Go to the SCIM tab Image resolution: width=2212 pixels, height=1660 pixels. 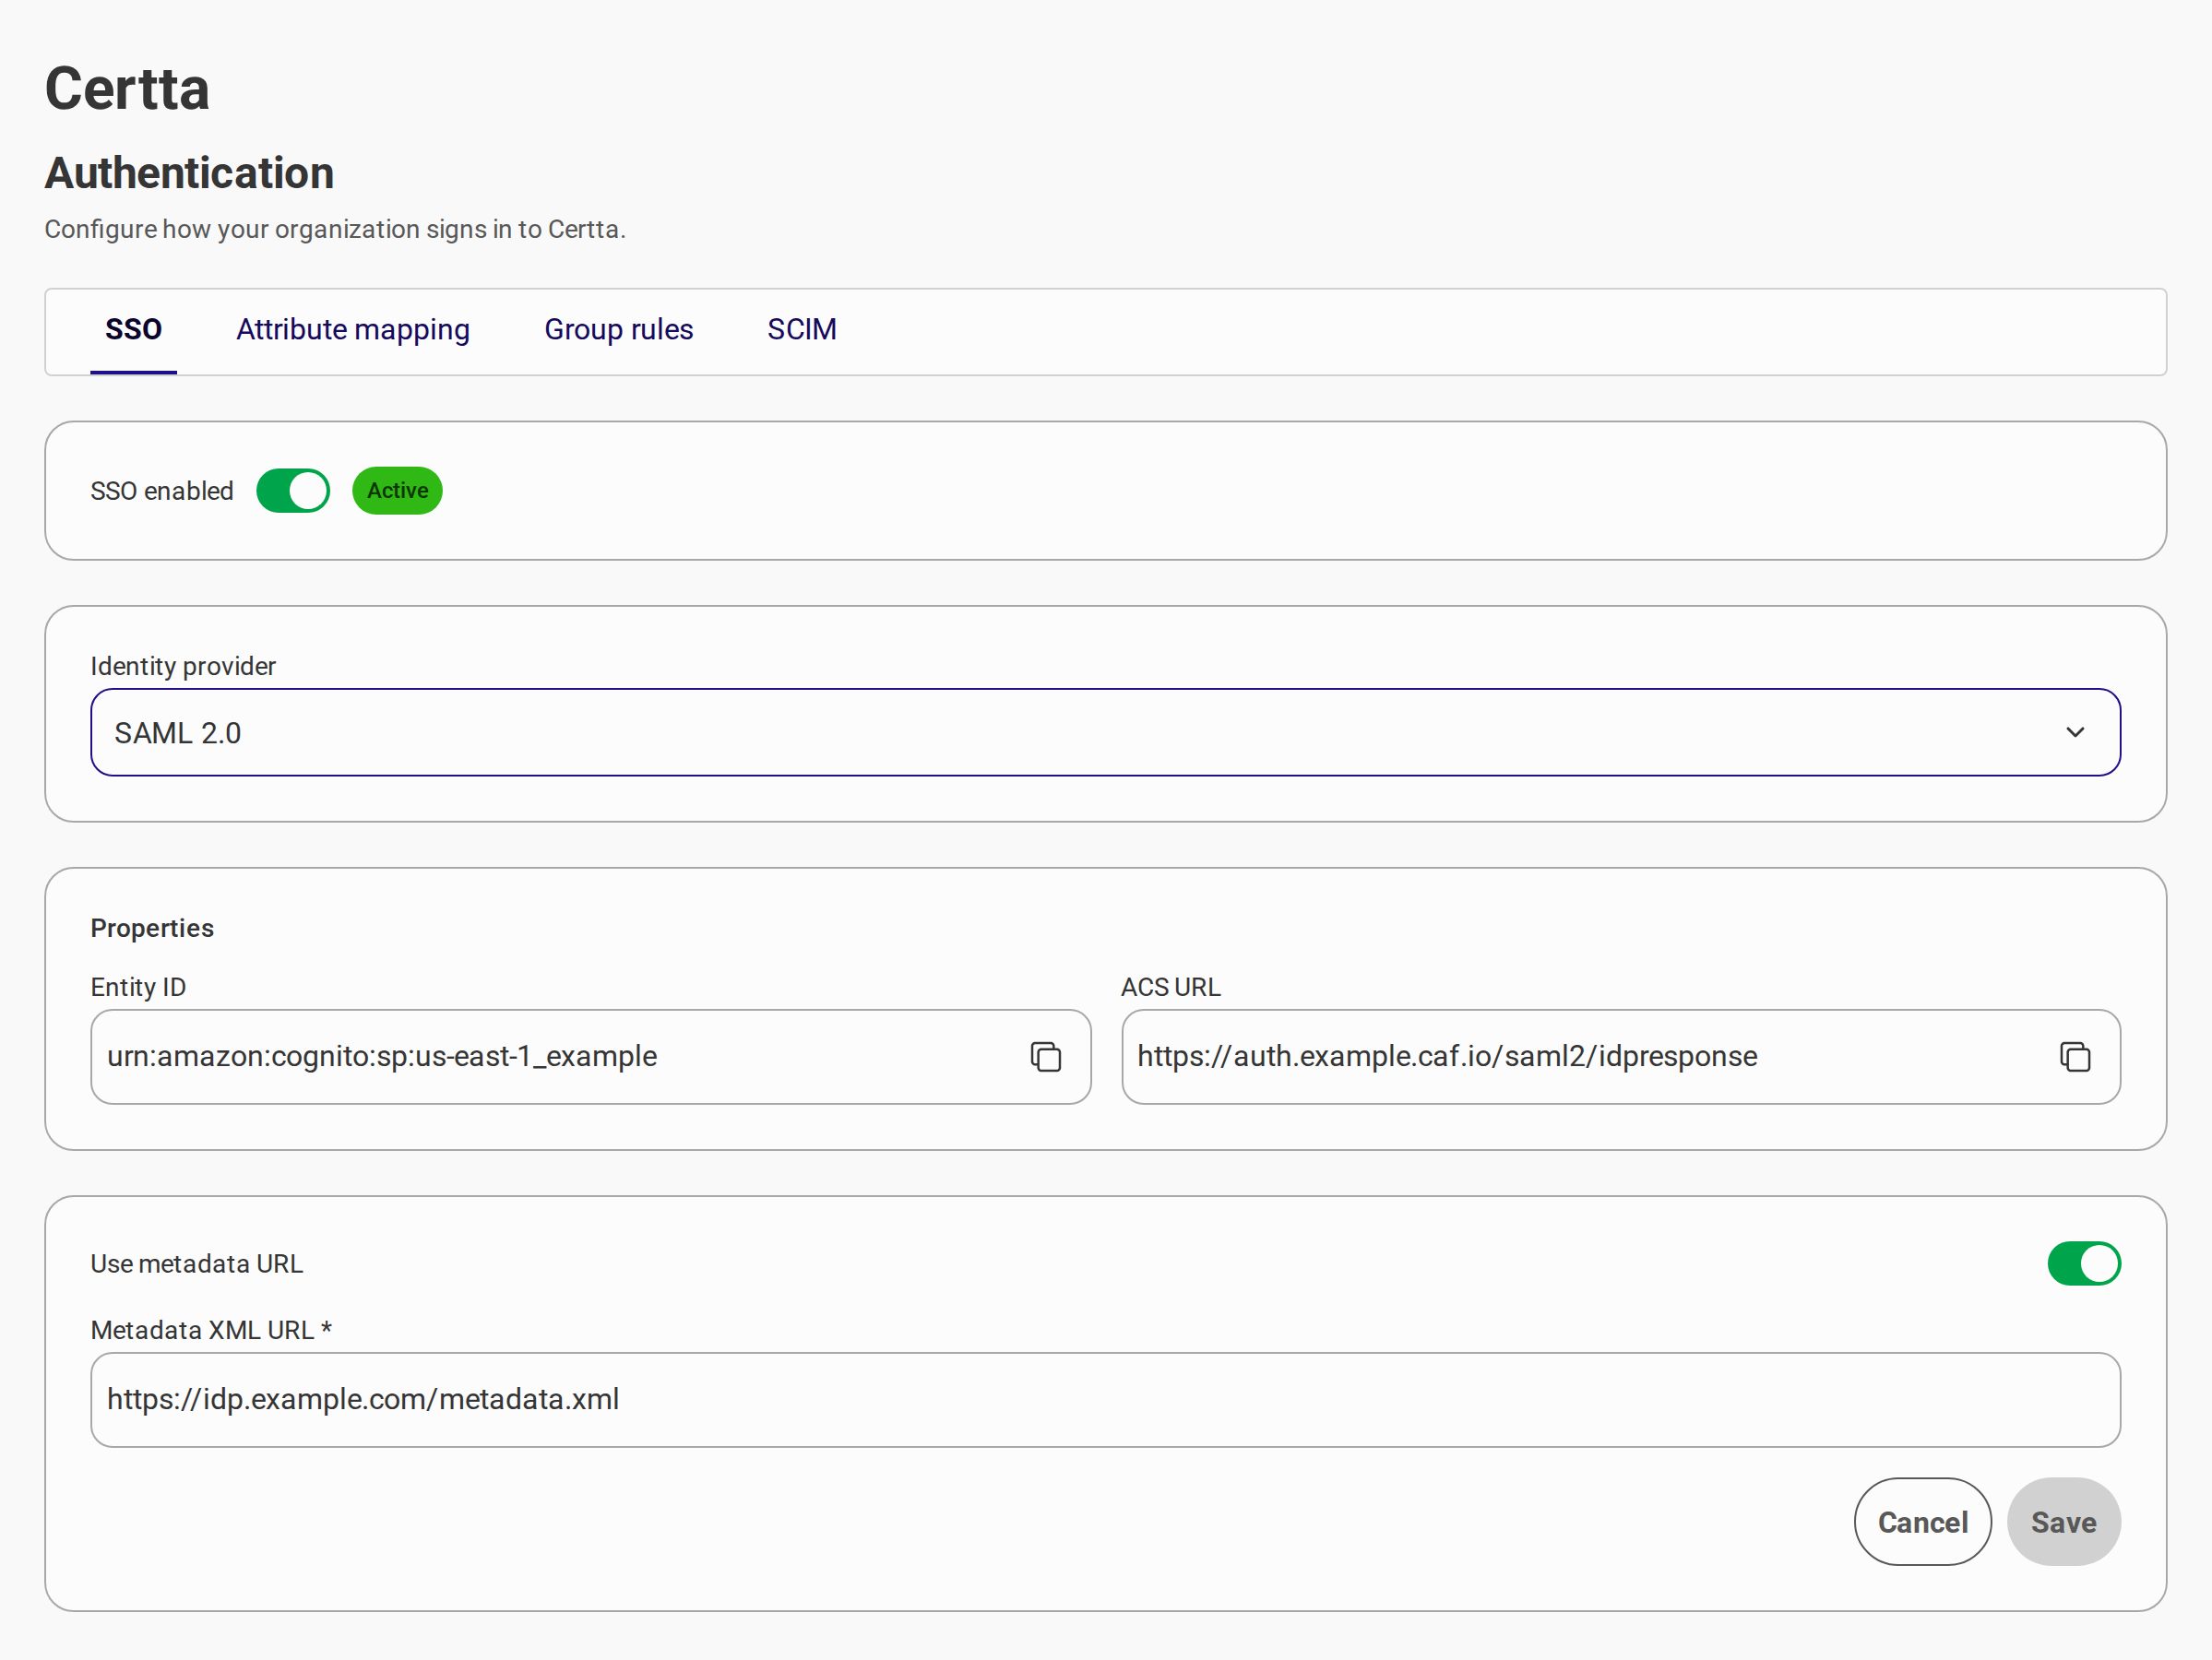(x=802, y=330)
